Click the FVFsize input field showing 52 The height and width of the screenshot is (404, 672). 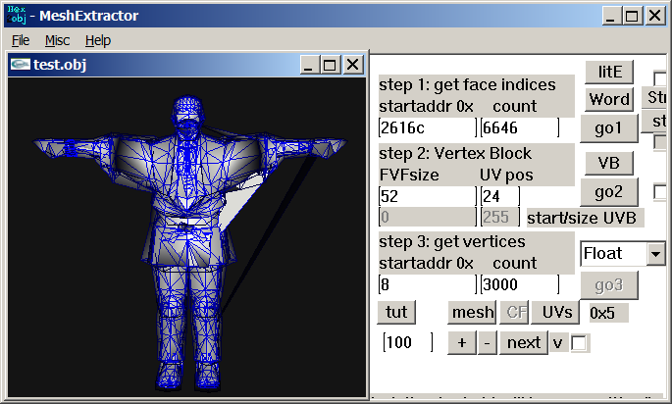(x=428, y=196)
